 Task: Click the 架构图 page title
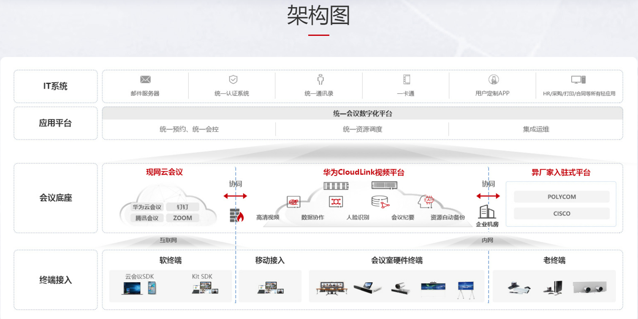click(x=319, y=16)
